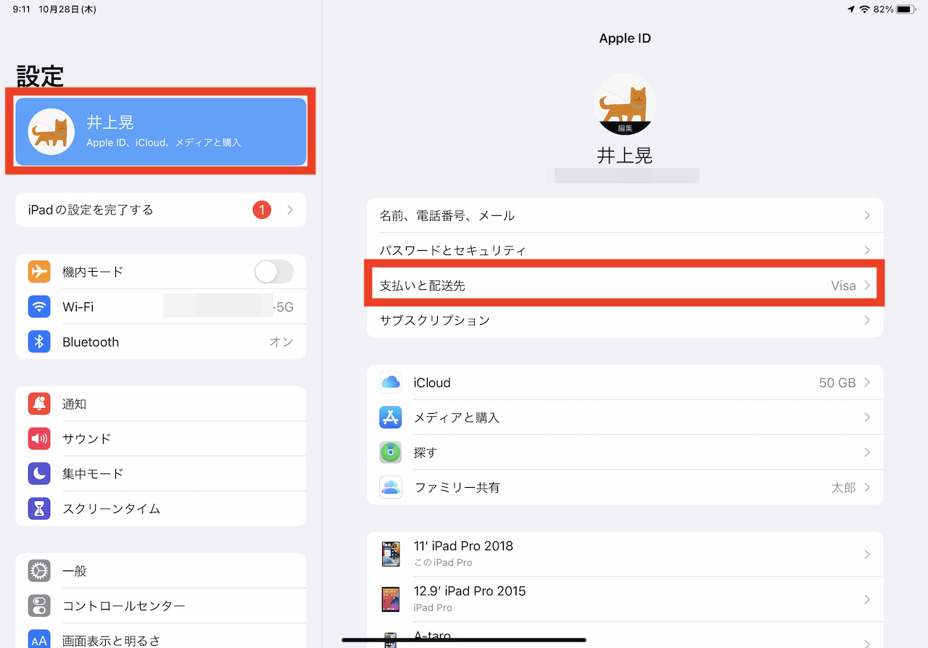Tap the App Store icon for メディアと購入
Viewport: 928px width, 648px height.
[x=391, y=418]
